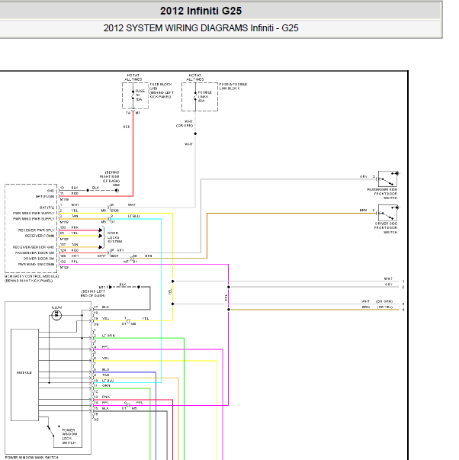The height and width of the screenshot is (460, 459).
Task: Click the 'HOT AT ALL TIMES' label above fuse block
Action: [x=133, y=77]
